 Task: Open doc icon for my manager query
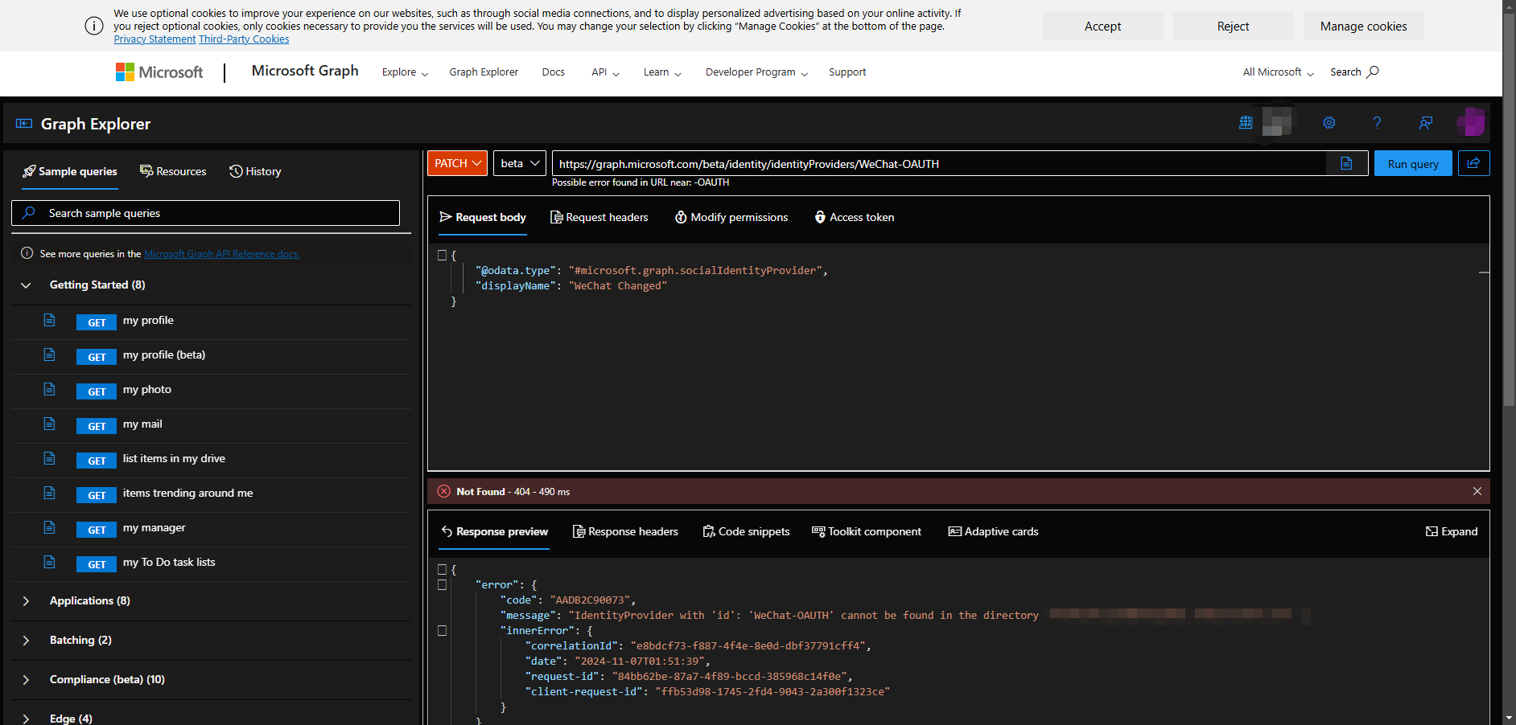point(49,527)
